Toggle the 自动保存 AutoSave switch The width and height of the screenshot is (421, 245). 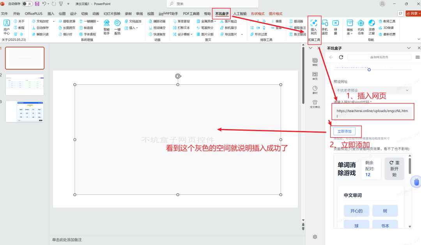27,3
